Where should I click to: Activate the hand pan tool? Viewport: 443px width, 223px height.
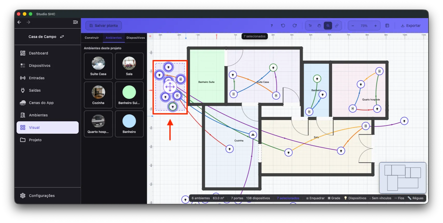pos(319,26)
